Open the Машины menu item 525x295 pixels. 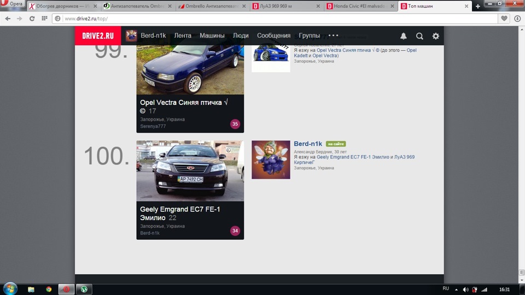pos(212,36)
